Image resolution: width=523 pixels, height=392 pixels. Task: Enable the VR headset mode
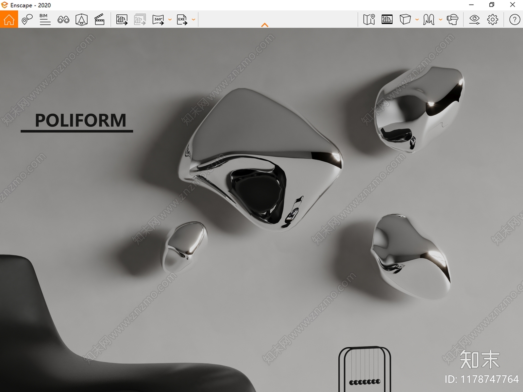(x=452, y=20)
